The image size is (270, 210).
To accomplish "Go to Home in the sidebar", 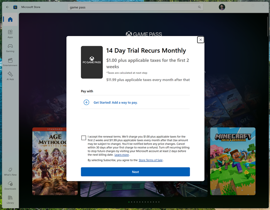I will pos(10,20).
